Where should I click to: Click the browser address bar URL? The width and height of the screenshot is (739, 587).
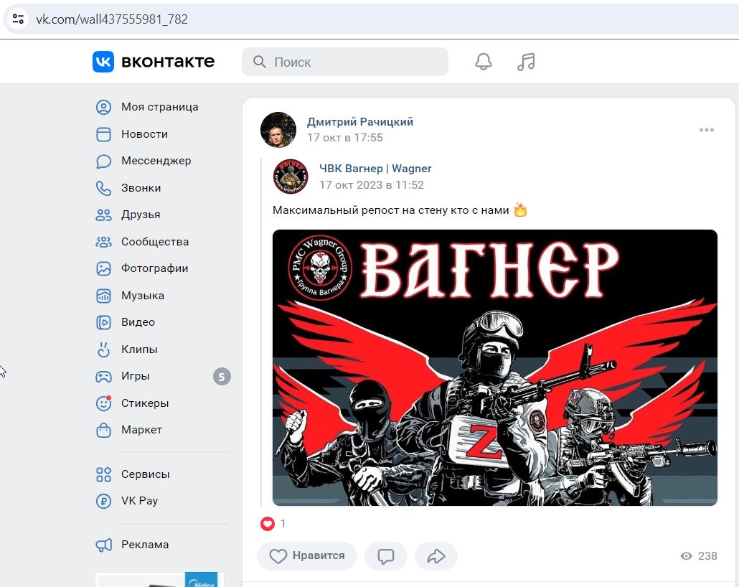(x=112, y=19)
